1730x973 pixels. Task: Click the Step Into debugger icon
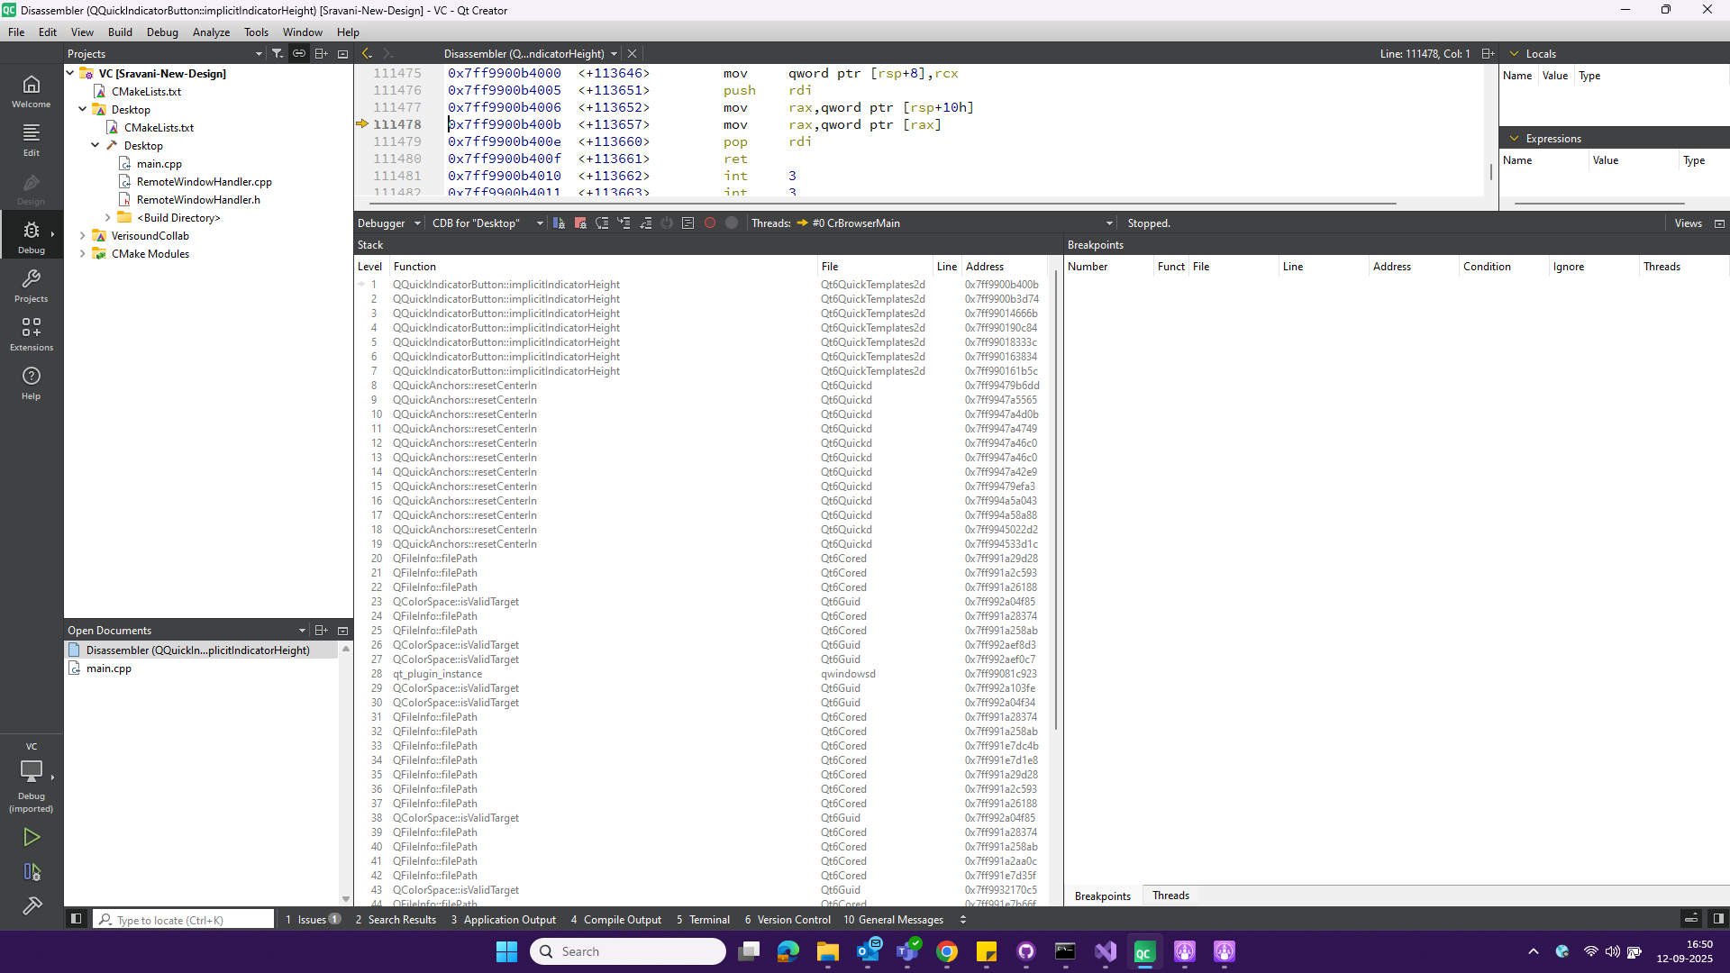click(624, 223)
